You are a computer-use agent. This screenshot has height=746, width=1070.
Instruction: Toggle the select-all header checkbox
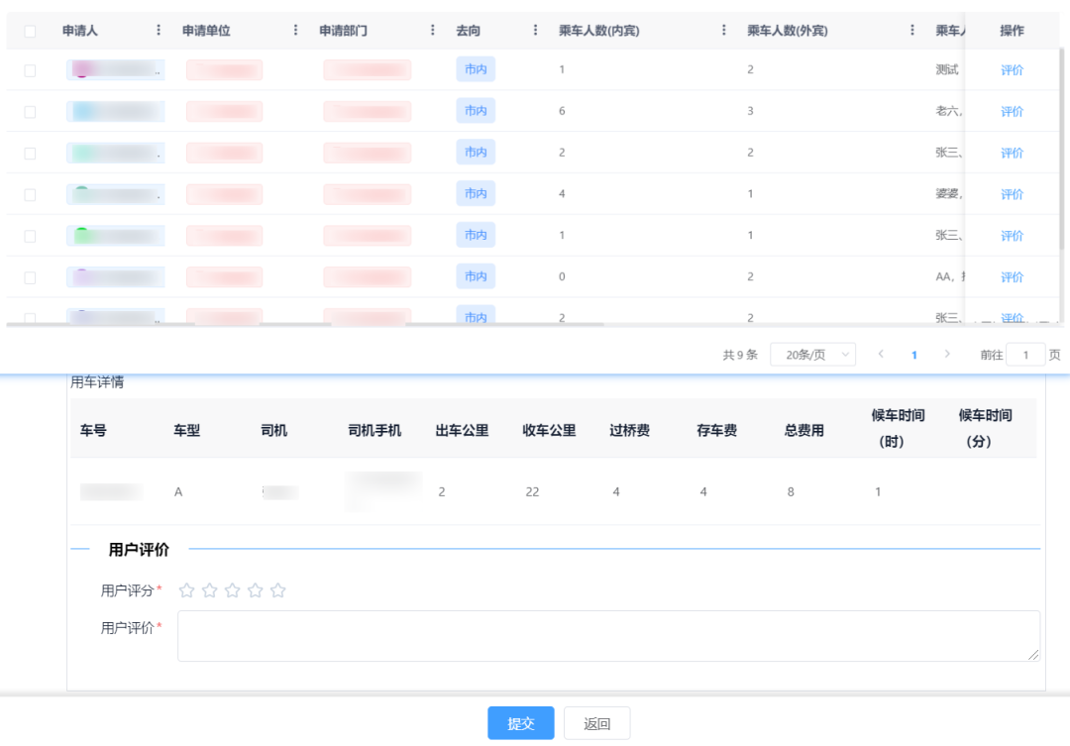tap(30, 32)
